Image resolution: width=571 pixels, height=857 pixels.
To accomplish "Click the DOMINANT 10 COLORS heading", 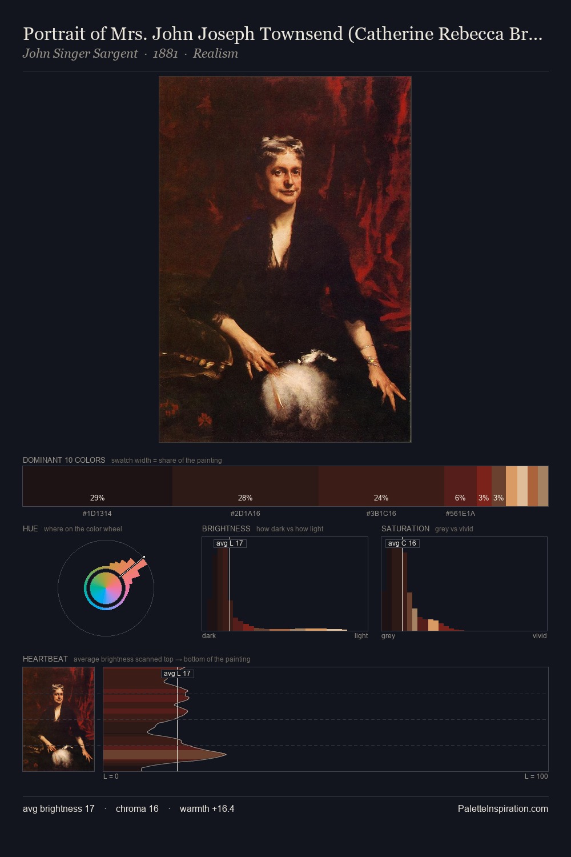I will 64,460.
